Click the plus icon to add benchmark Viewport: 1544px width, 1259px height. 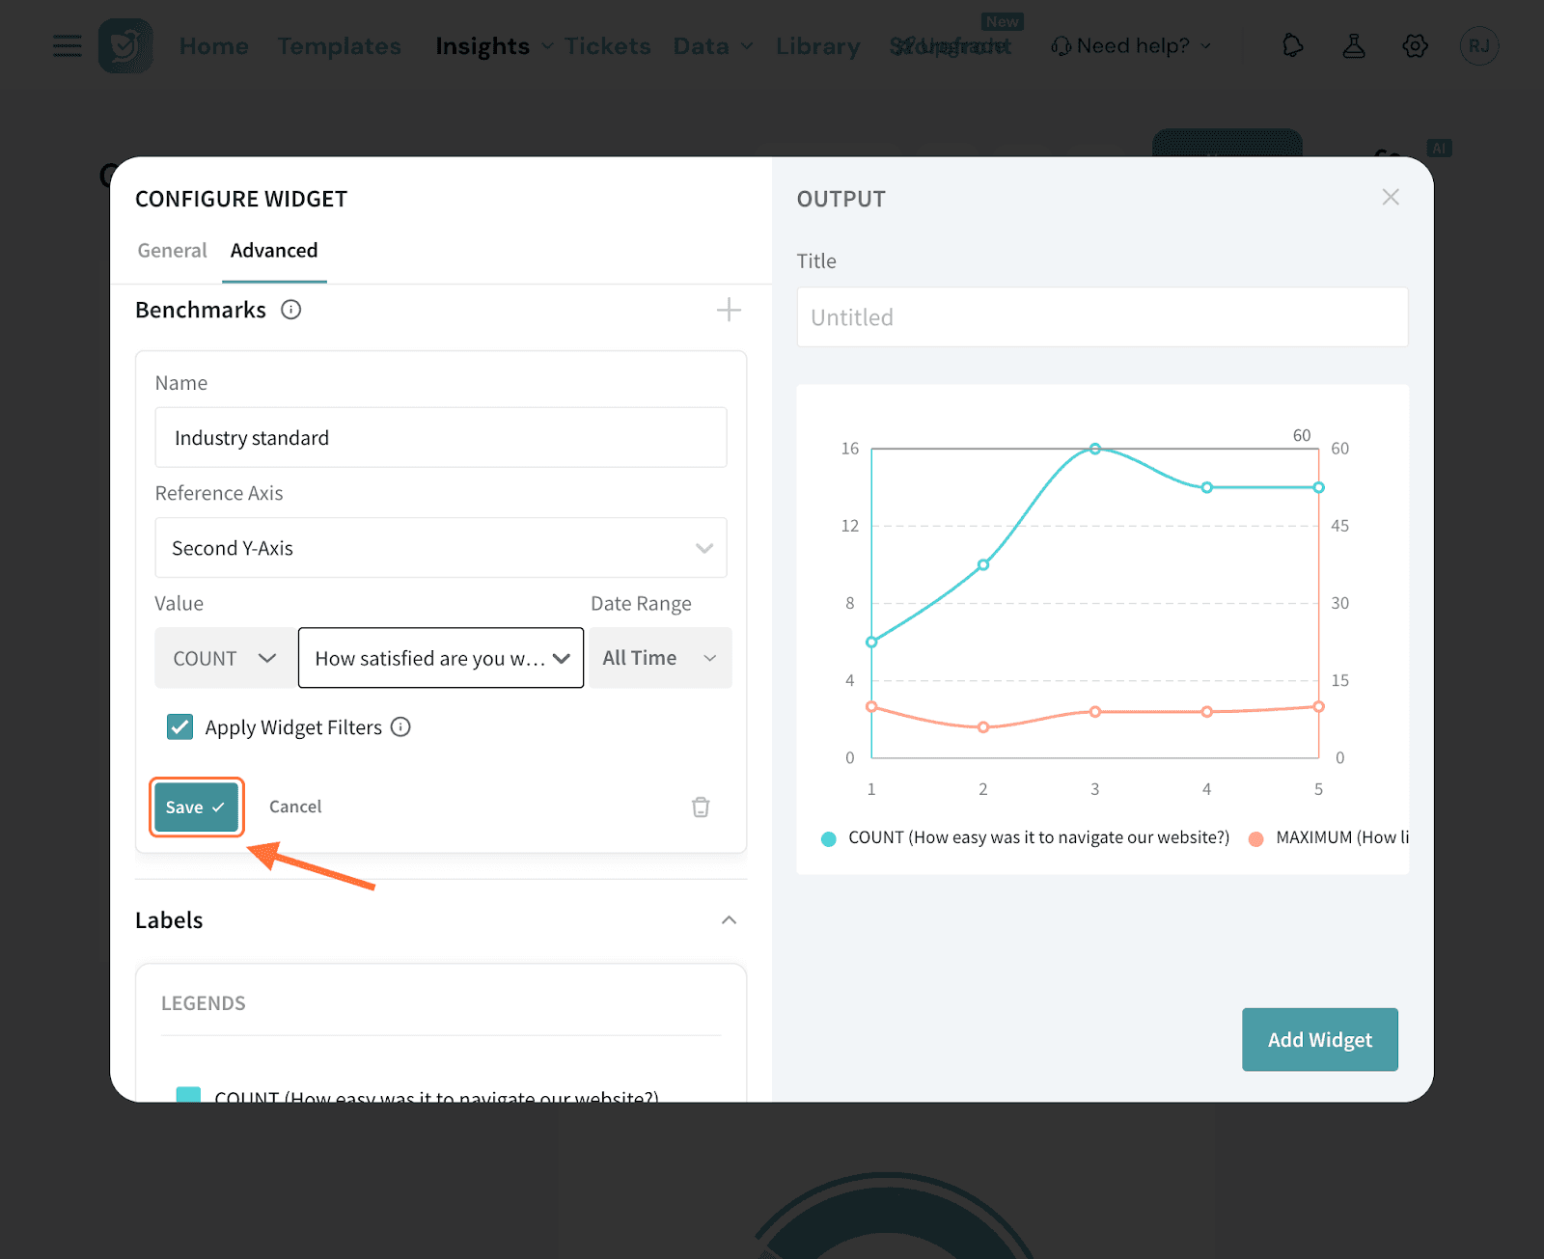click(x=729, y=310)
